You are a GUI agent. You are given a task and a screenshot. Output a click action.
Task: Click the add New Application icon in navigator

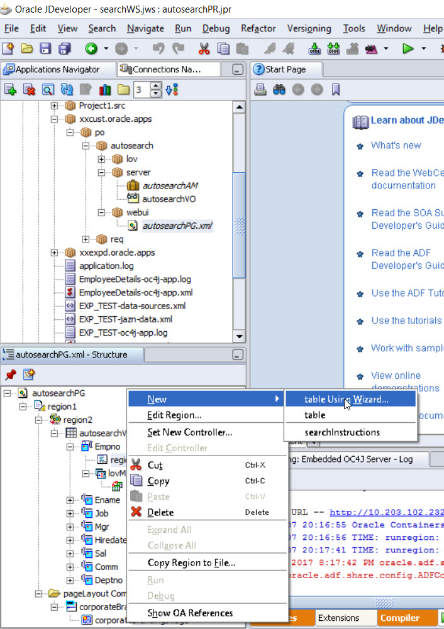[10, 89]
